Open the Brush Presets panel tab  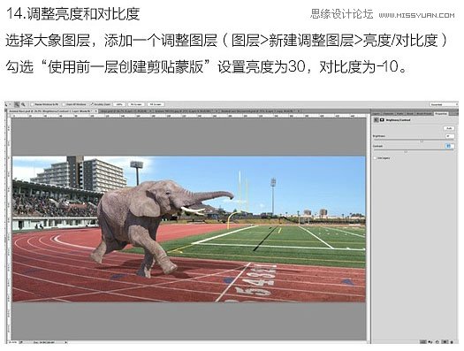click(x=424, y=114)
